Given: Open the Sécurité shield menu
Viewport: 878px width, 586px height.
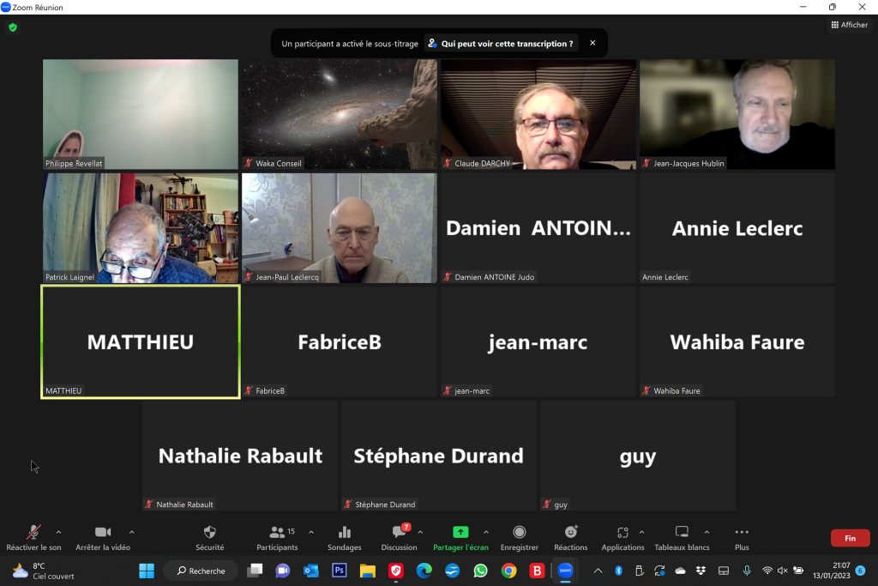Looking at the screenshot, I should (x=210, y=538).
